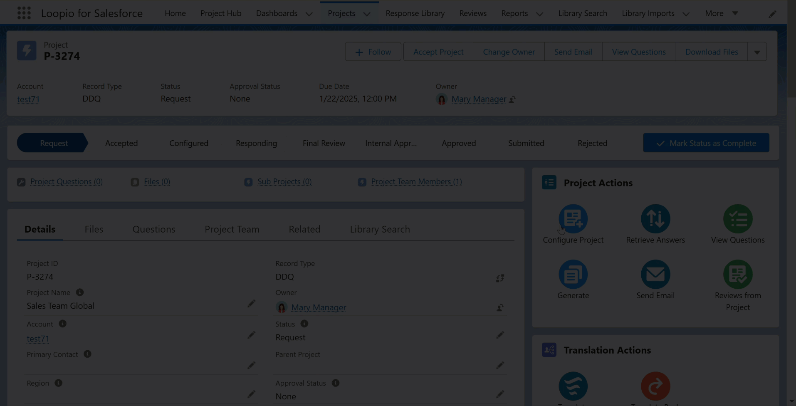Click the Change Owner button
The height and width of the screenshot is (406, 796).
pyautogui.click(x=509, y=52)
